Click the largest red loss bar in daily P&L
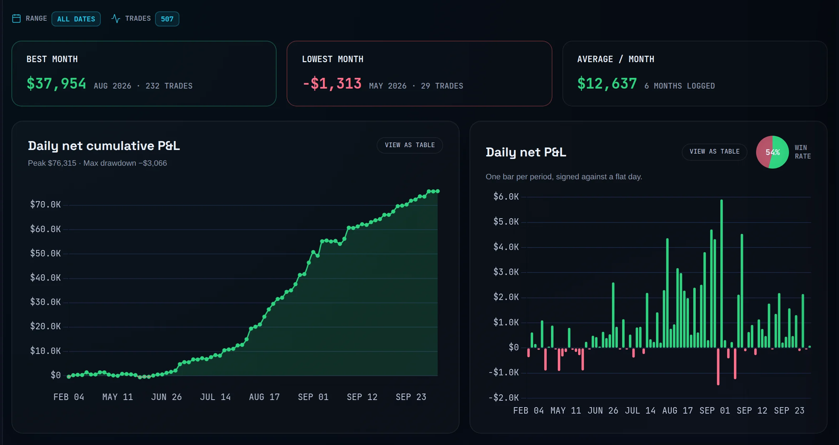This screenshot has width=839, height=445. tap(718, 366)
